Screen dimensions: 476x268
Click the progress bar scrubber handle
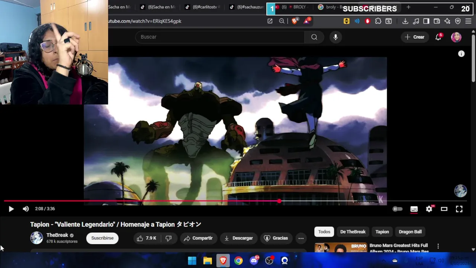pos(279,201)
